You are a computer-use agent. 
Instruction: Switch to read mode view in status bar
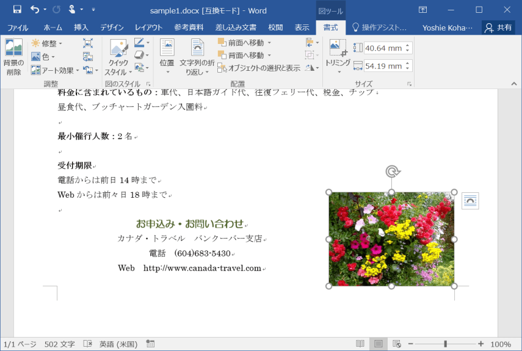360,344
